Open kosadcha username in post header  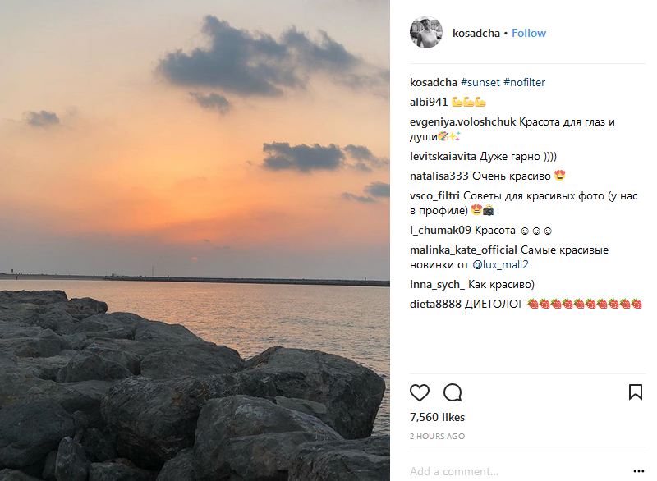pos(476,33)
